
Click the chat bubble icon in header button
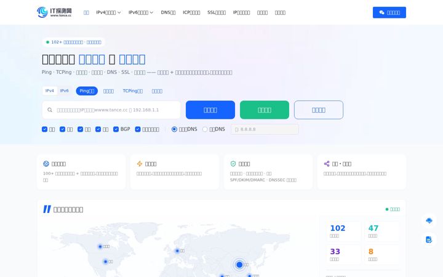point(381,12)
